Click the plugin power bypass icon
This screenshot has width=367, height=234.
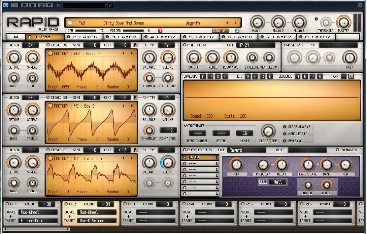click(6, 5)
